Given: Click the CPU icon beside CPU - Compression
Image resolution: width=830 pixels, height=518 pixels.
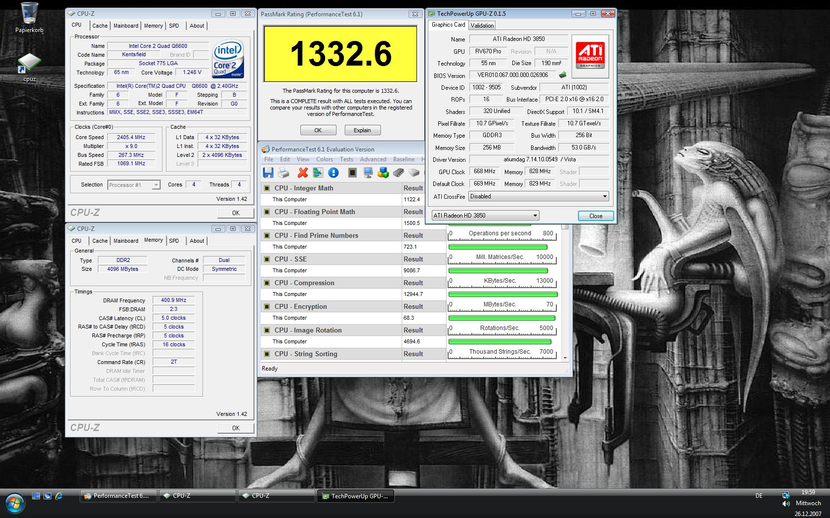Looking at the screenshot, I should (x=267, y=283).
